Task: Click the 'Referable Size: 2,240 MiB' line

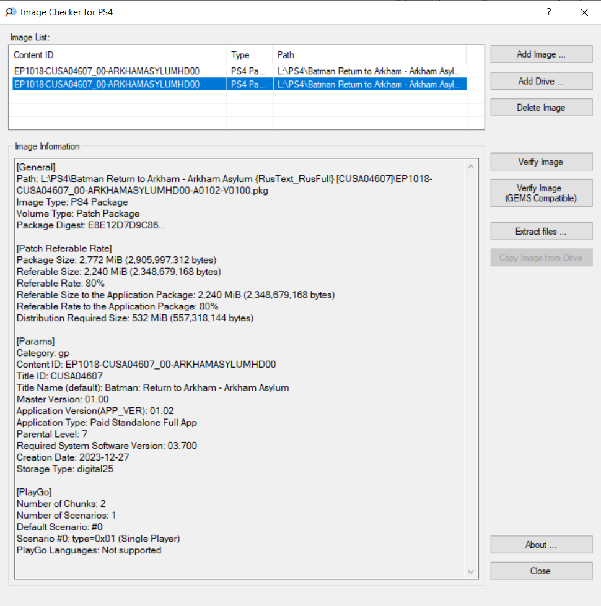Action: [119, 271]
